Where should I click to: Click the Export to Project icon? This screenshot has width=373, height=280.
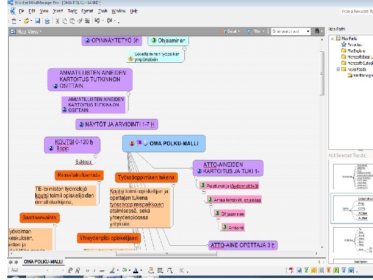coord(336,270)
